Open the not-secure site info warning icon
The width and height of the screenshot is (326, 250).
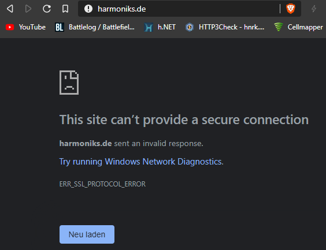point(88,9)
